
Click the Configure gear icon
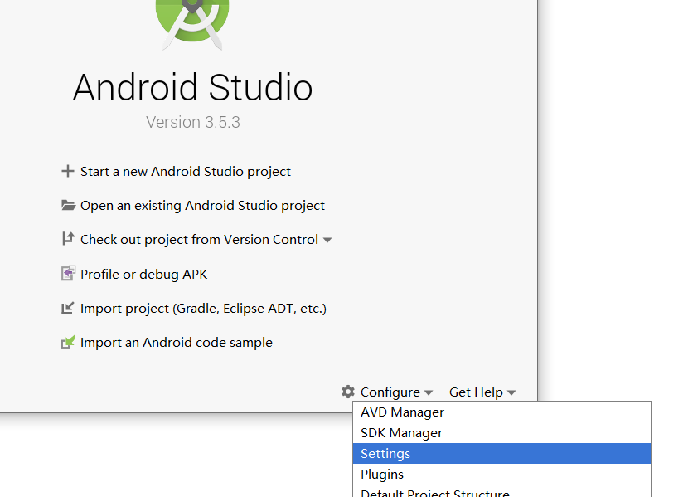point(348,392)
